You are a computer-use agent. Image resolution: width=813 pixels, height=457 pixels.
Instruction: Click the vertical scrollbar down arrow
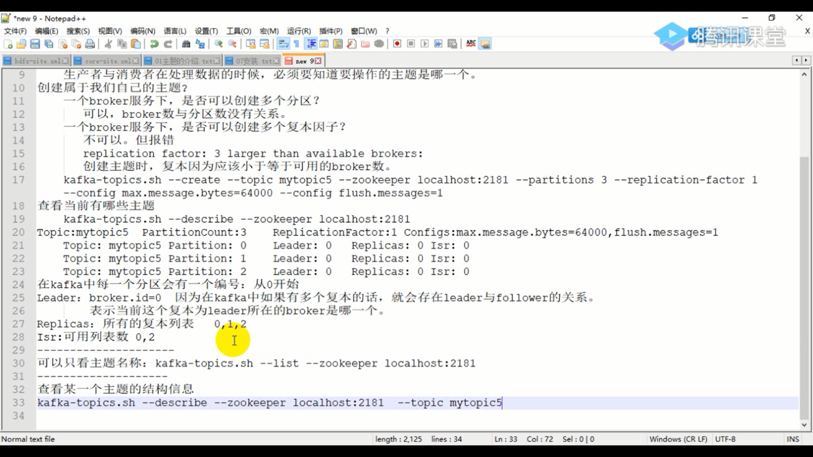click(x=804, y=425)
